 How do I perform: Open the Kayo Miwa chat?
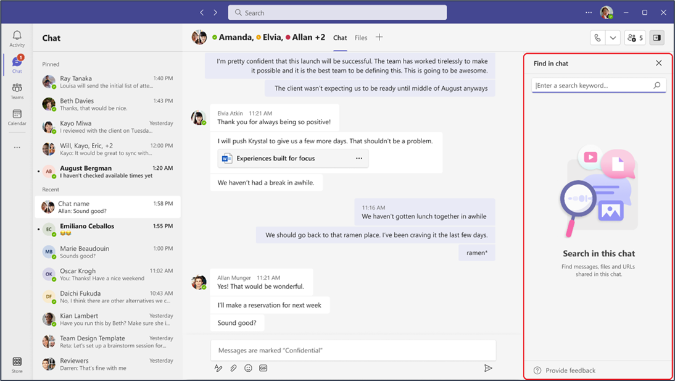[x=107, y=127]
